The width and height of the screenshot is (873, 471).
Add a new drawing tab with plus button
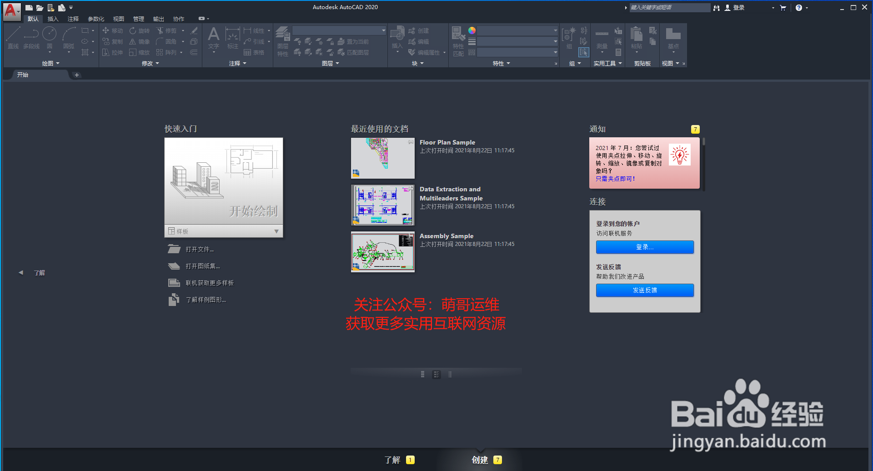(x=77, y=75)
